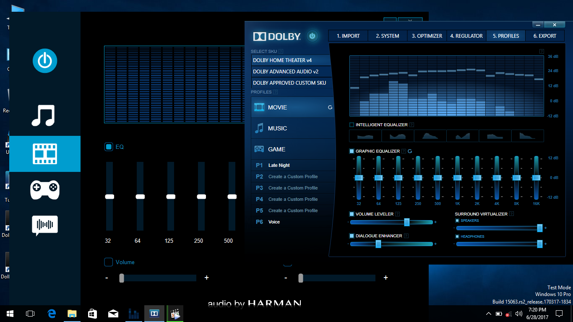573x322 pixels.
Task: Click Headphones surround slider handle
Action: [540, 244]
